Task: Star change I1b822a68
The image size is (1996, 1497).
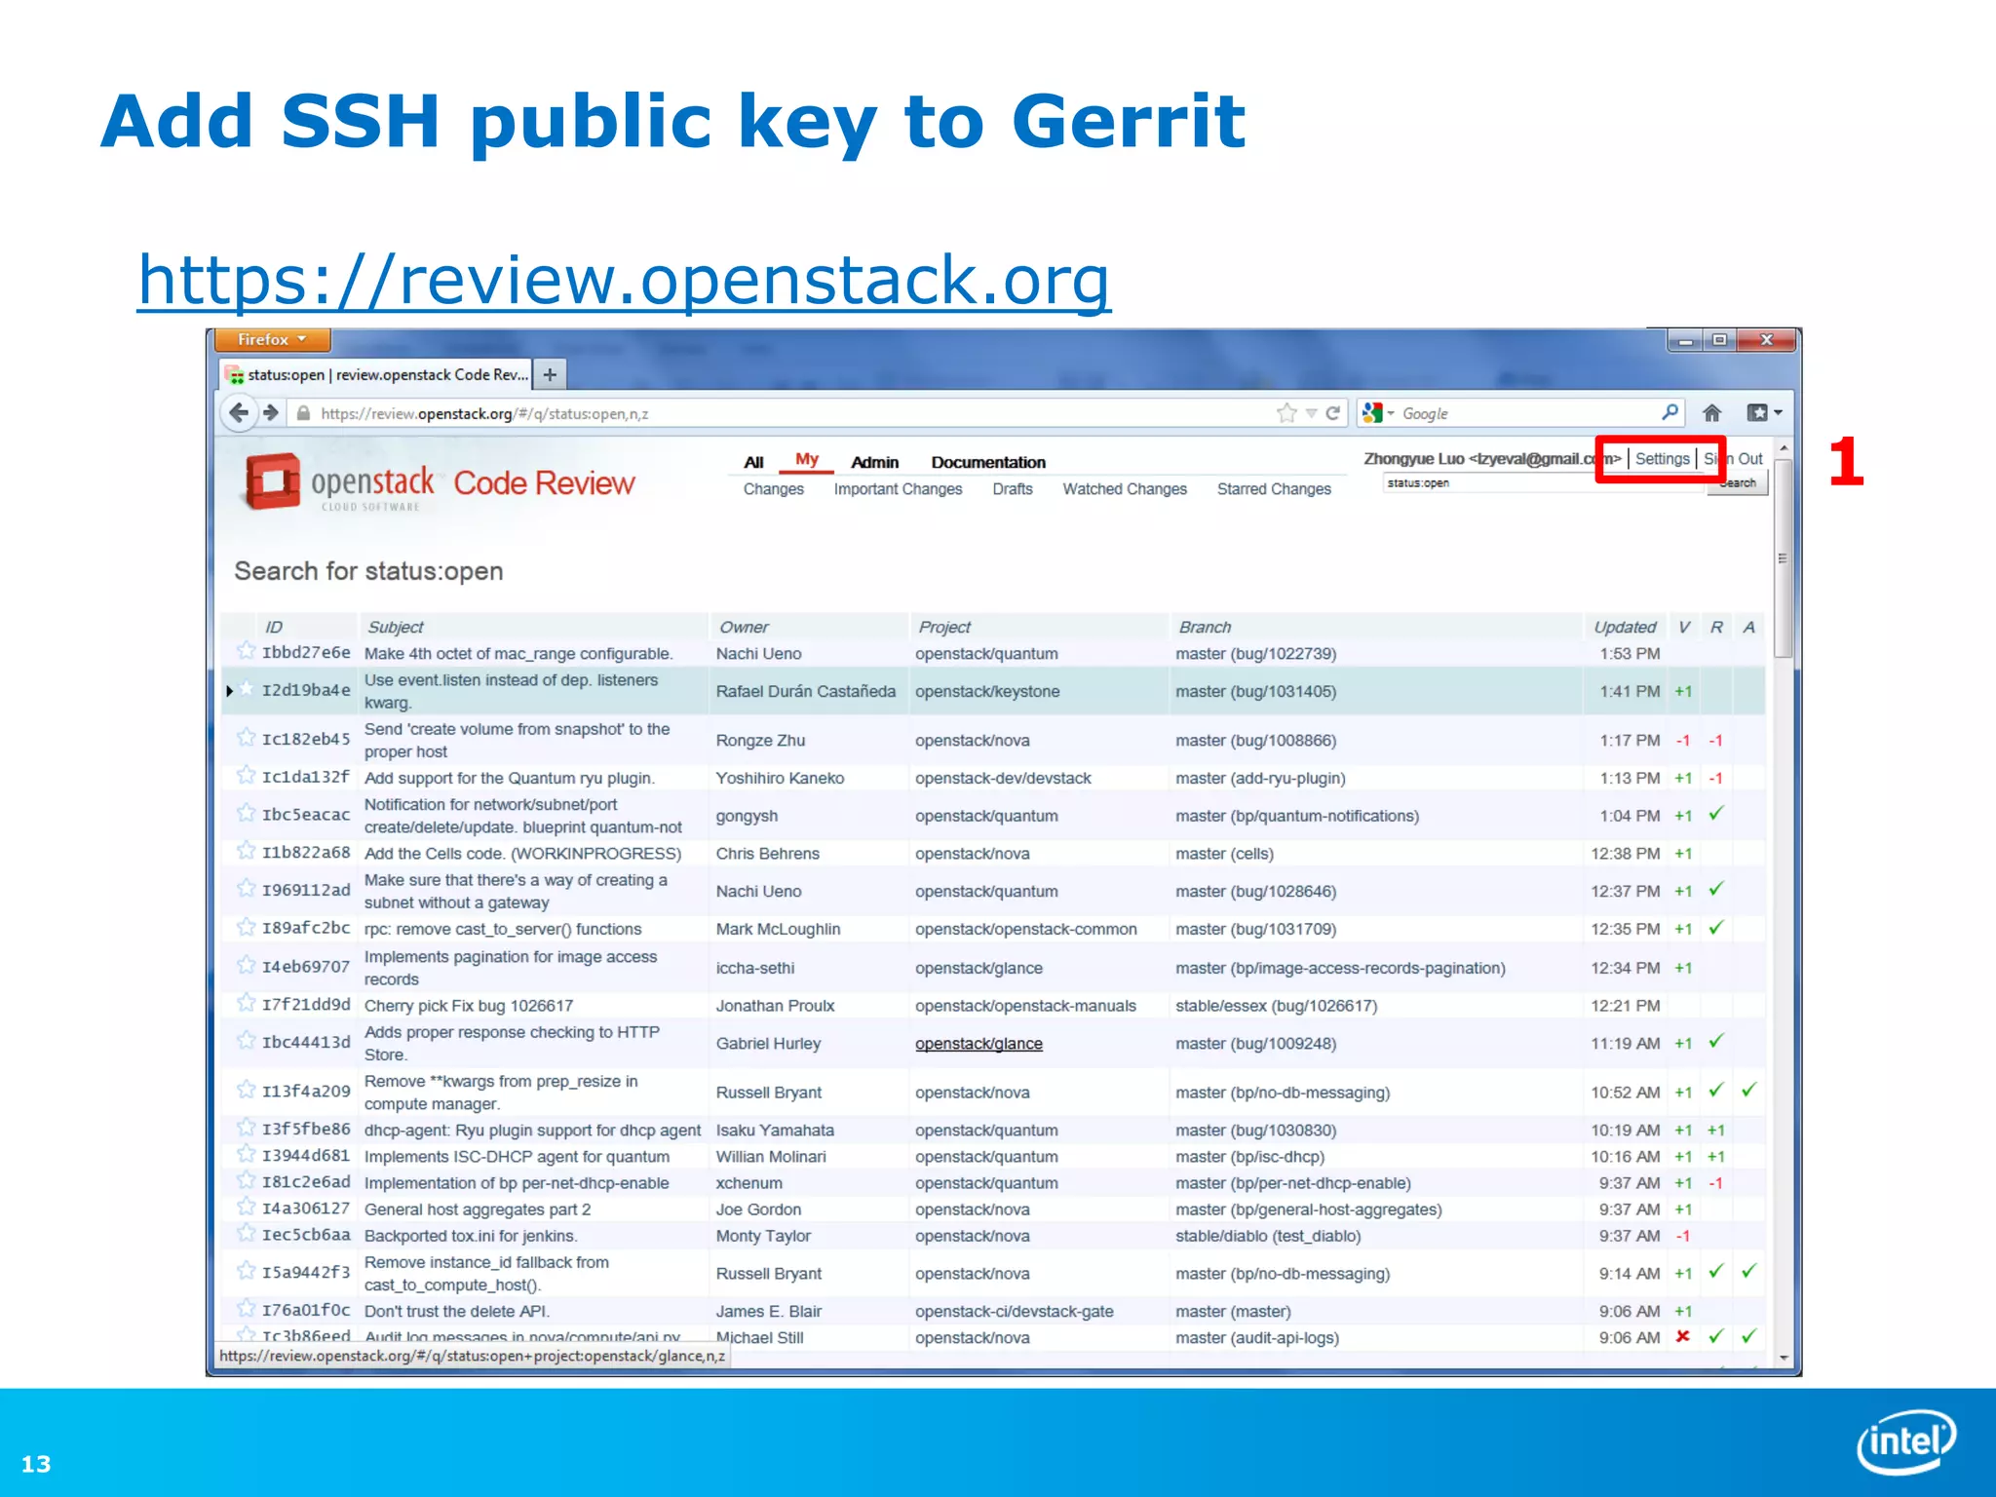Action: coord(247,851)
